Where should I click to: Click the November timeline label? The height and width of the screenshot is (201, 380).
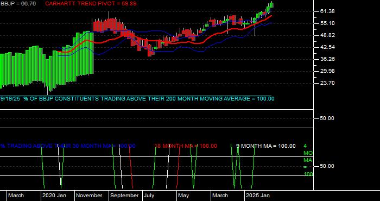pos(89,196)
